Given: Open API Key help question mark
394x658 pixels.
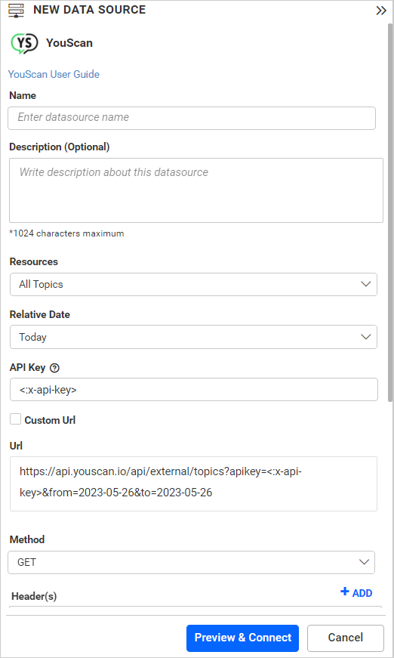Looking at the screenshot, I should coord(54,368).
